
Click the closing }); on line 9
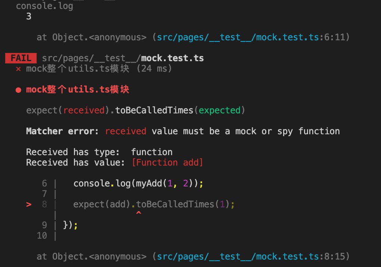(x=70, y=225)
